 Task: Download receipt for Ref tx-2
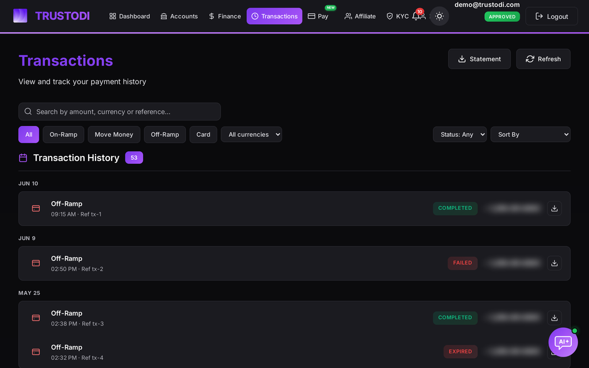click(x=554, y=263)
